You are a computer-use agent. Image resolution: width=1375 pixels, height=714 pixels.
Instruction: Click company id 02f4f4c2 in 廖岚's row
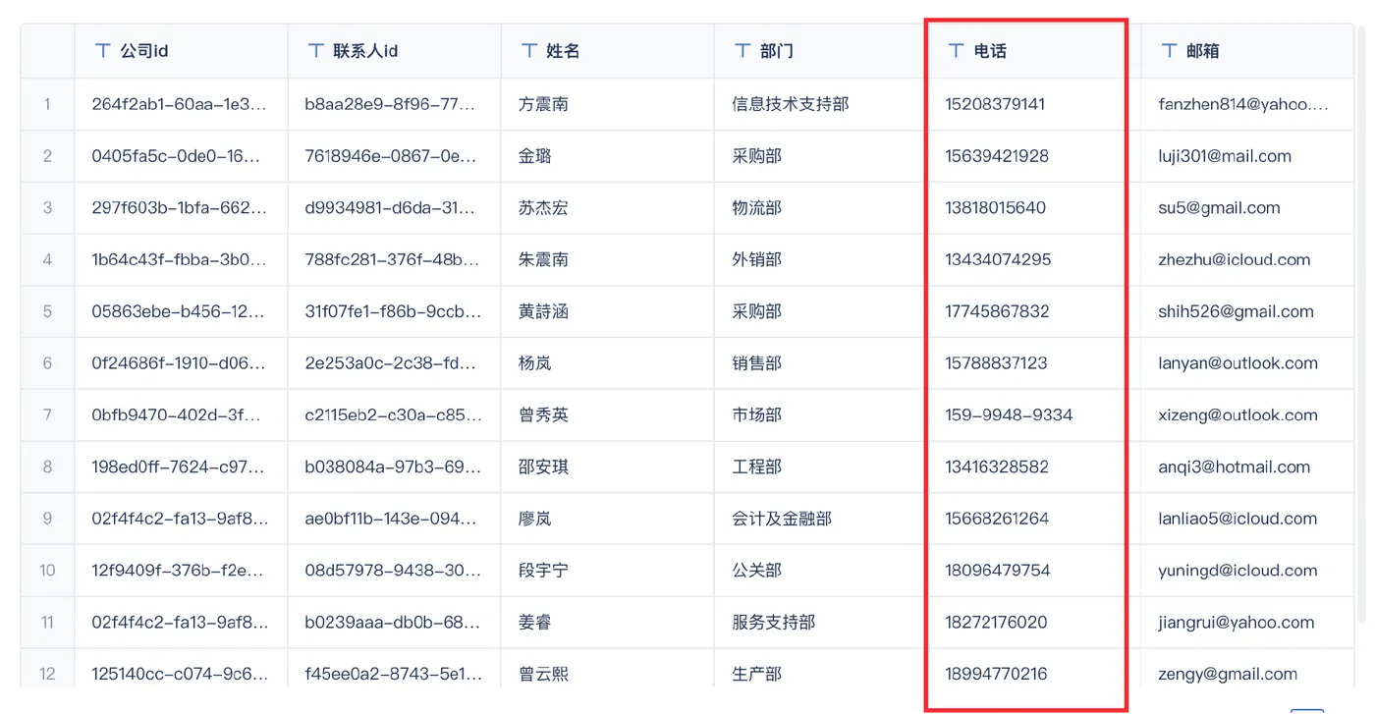click(180, 520)
